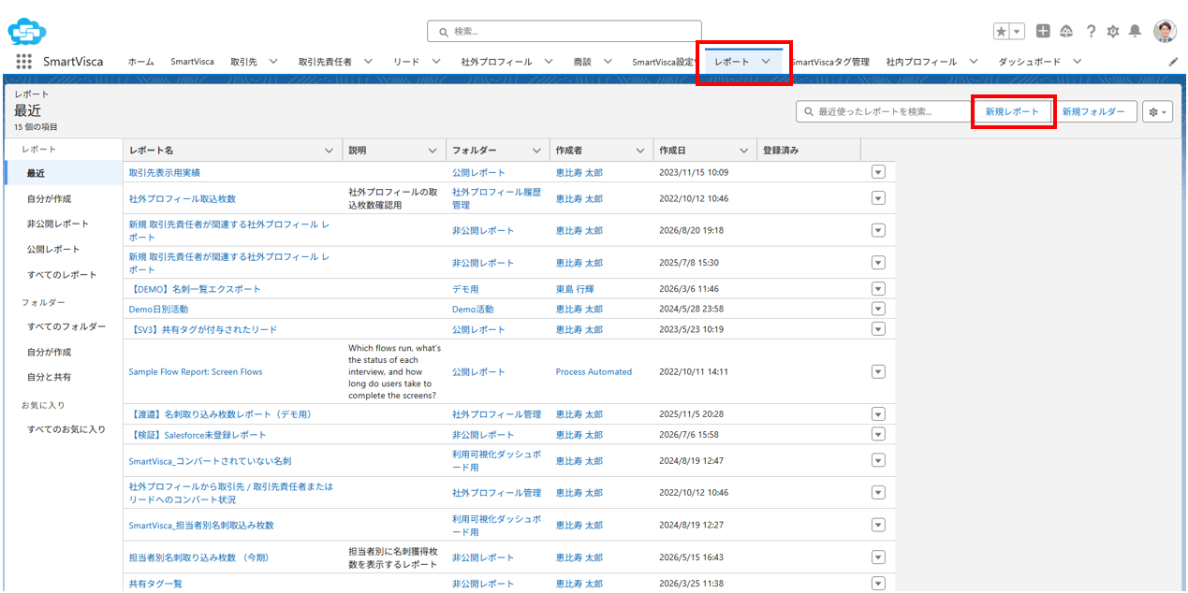The height and width of the screenshot is (593, 1188).
Task: Open the help question mark icon
Action: pyautogui.click(x=1091, y=32)
